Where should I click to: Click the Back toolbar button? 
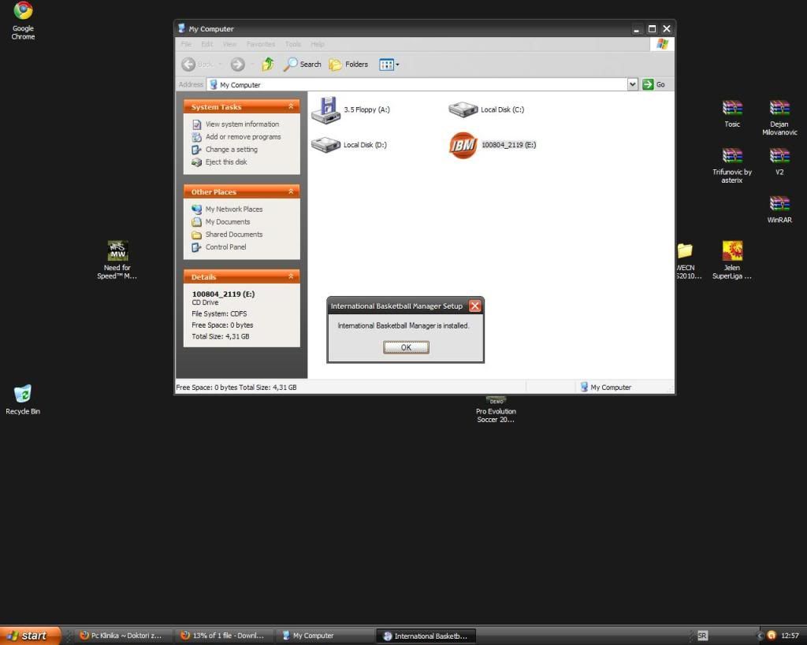pos(198,65)
